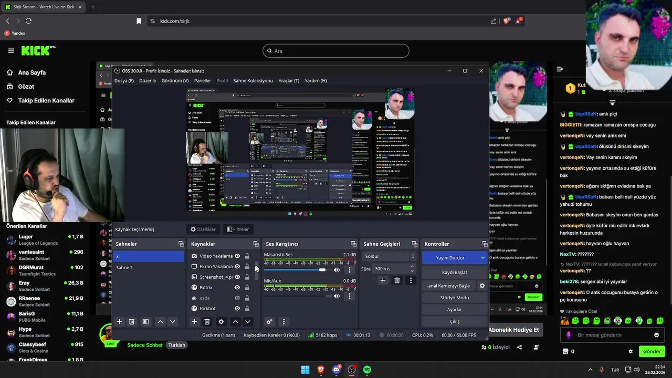Viewport: 672px width, 378px height.
Task: Hide the Kickbot source
Action: pyautogui.click(x=237, y=309)
